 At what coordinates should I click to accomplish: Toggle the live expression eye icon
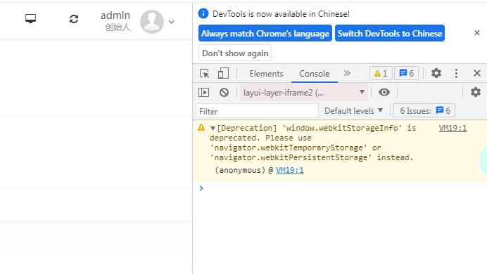384,92
